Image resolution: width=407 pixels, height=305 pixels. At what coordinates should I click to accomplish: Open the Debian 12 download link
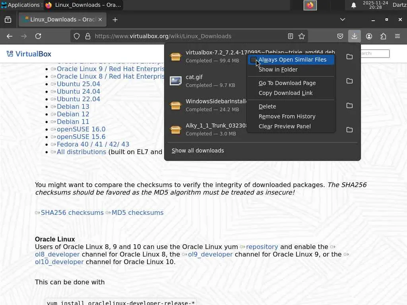(73, 114)
